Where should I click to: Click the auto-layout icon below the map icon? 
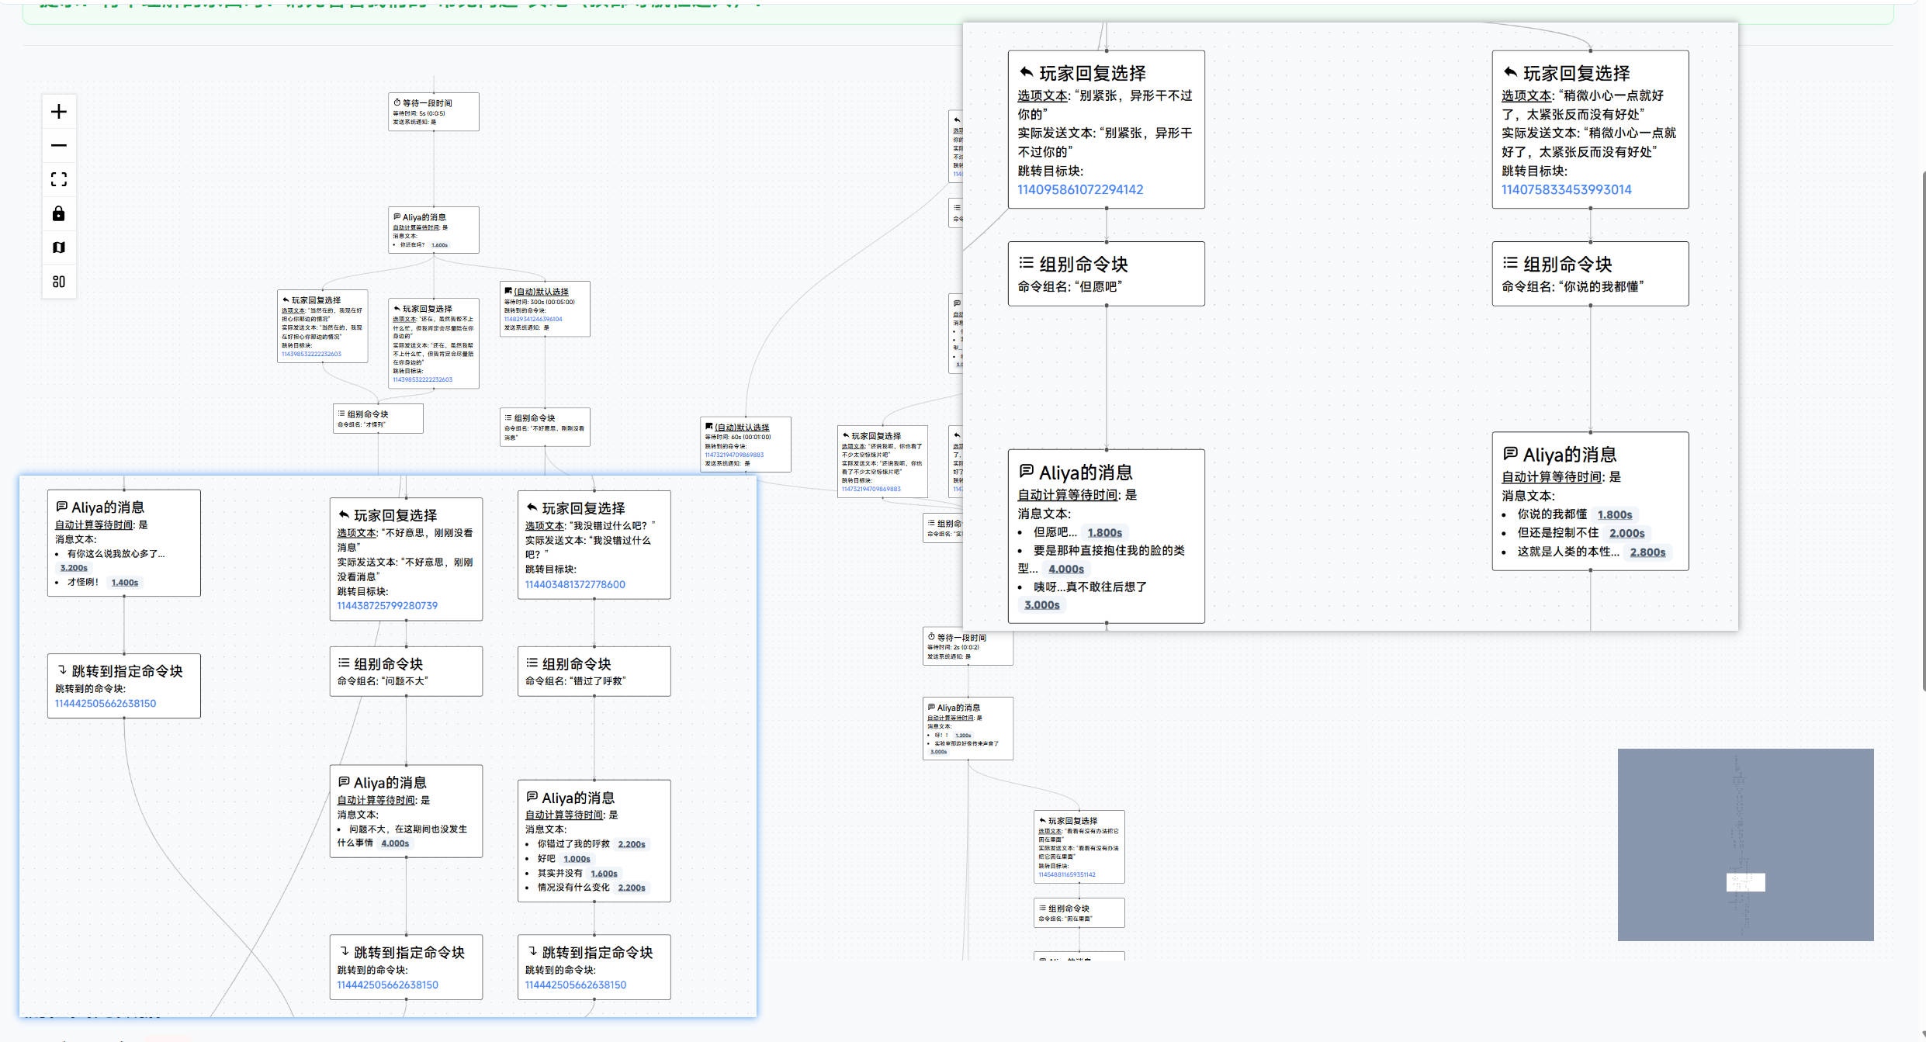pos(59,282)
